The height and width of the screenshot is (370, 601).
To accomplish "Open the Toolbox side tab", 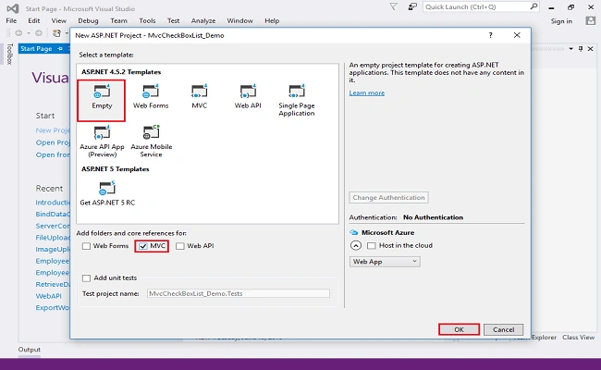I will pyautogui.click(x=9, y=54).
